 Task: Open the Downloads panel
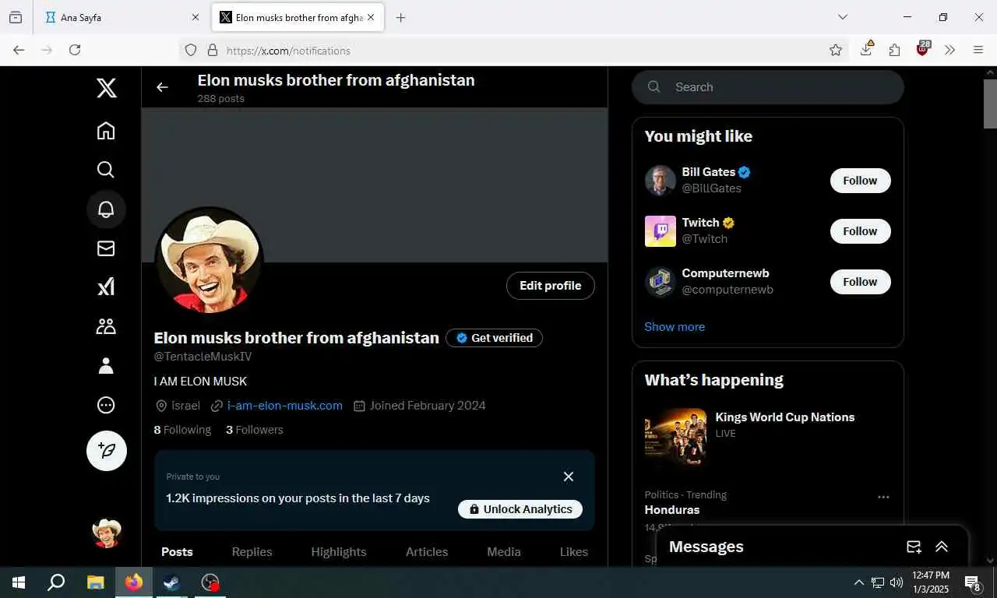(x=866, y=50)
